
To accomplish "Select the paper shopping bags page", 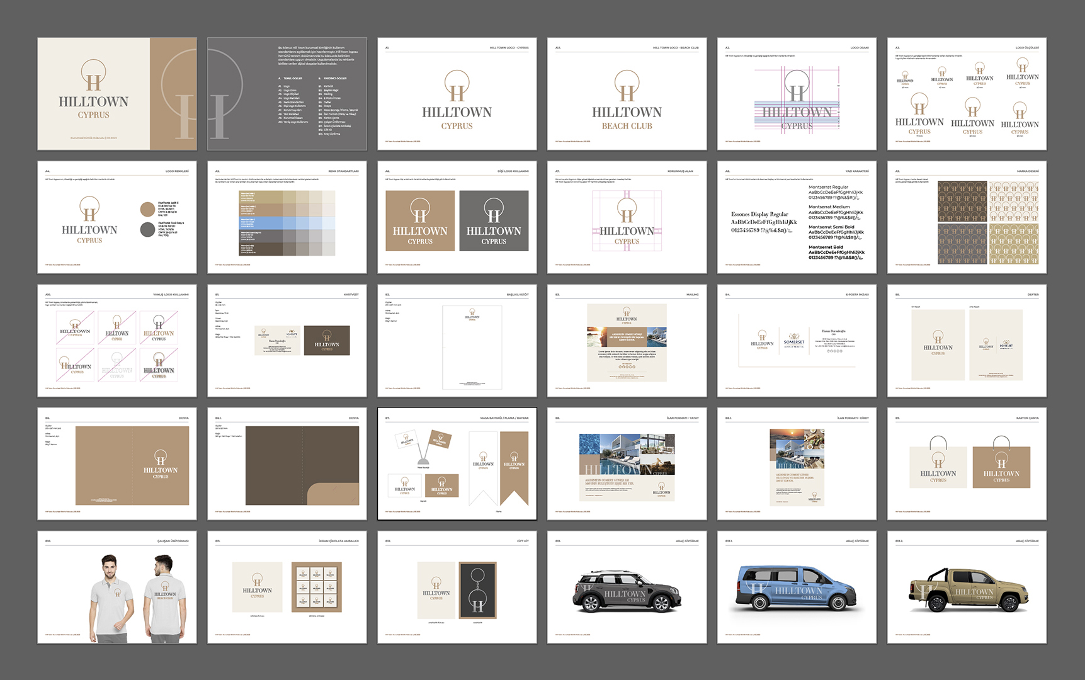I will [967, 463].
